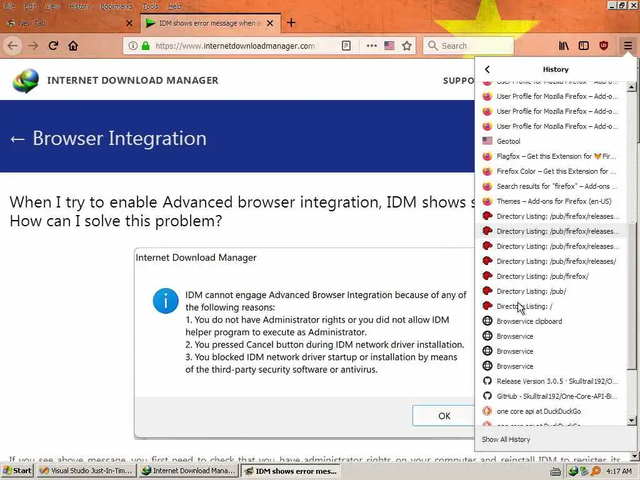Select the IDM shows error message tab
Screen dimensions: 640x480
211,23
